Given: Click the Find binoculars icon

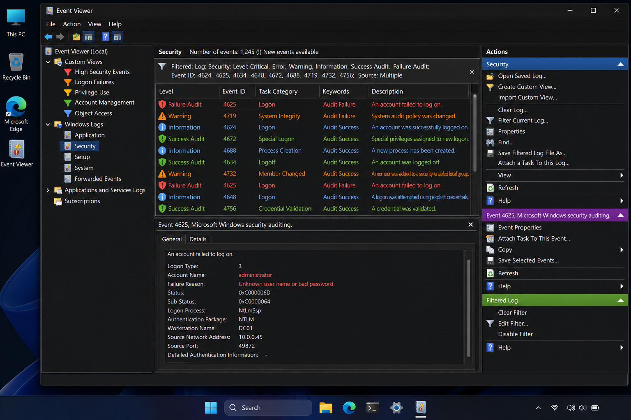Looking at the screenshot, I should click(490, 142).
